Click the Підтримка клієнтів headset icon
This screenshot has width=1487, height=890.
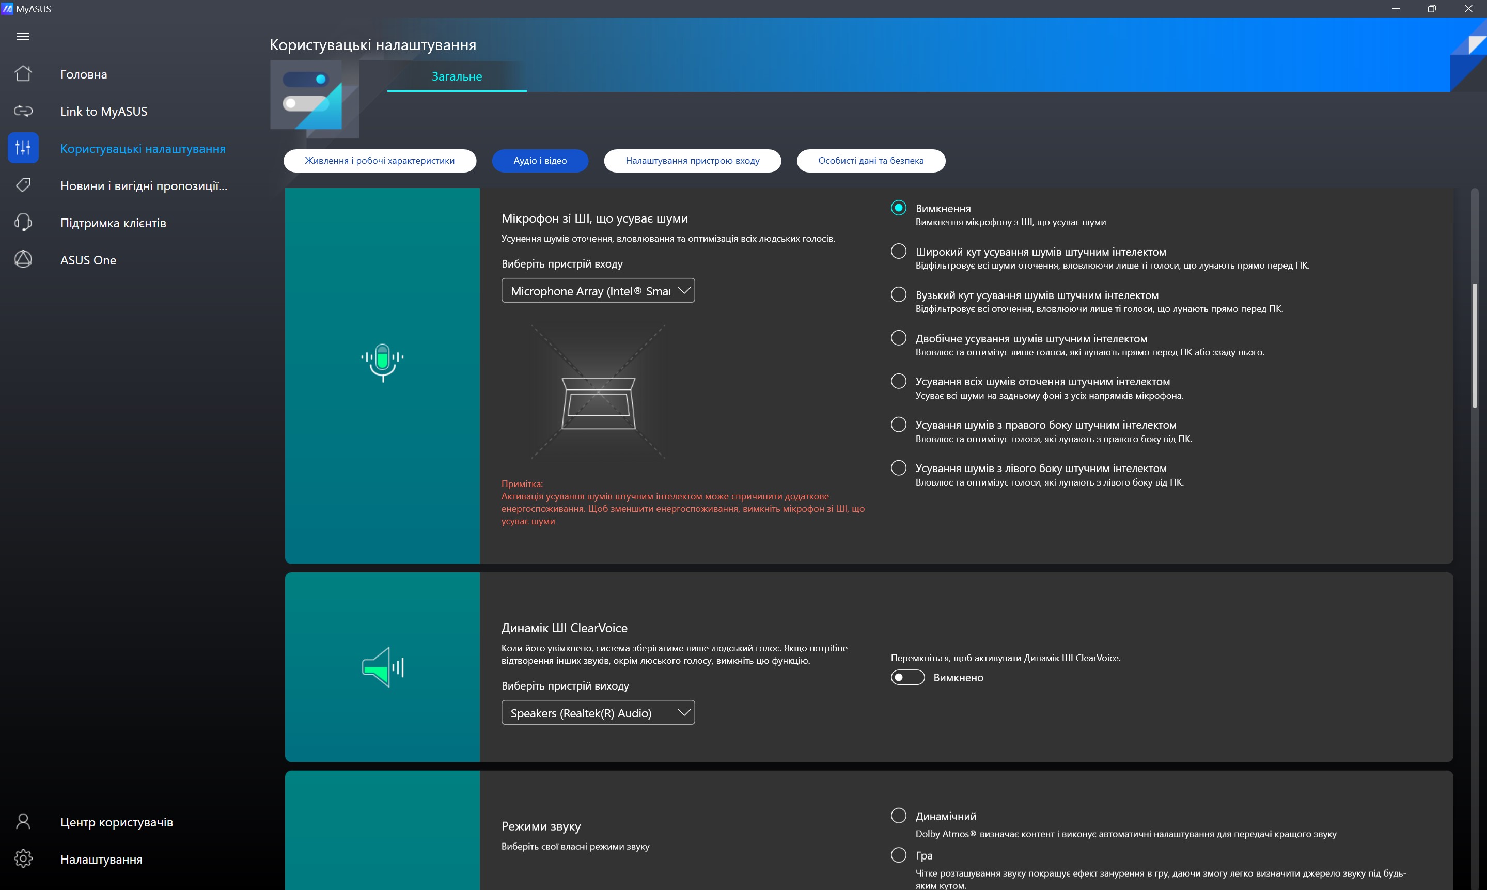(23, 223)
